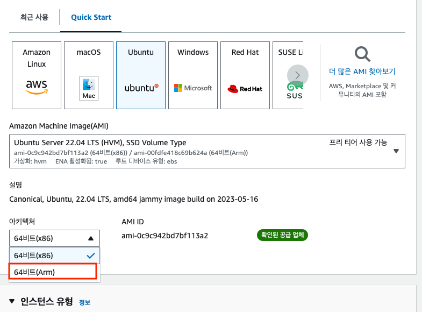Click the AWS logo icon
This screenshot has height=312, width=422.
click(x=37, y=88)
